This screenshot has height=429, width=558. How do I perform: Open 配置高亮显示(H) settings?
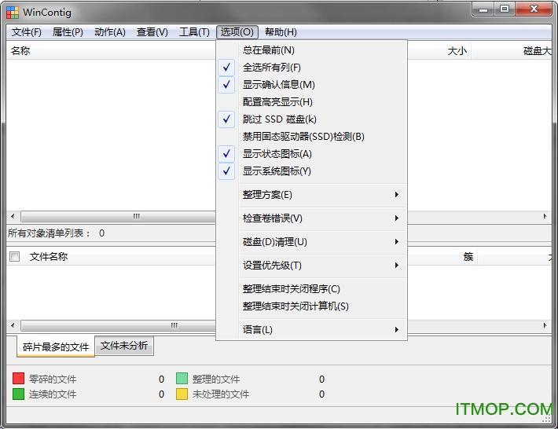311,102
